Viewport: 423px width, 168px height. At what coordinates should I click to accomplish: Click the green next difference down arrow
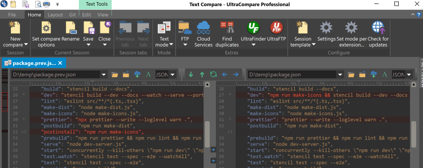(191, 75)
